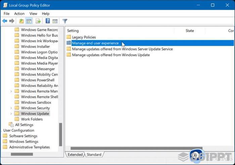The image size is (235, 165).
Task: Maximize the Local Group Policy Editor window
Action: click(x=213, y=5)
